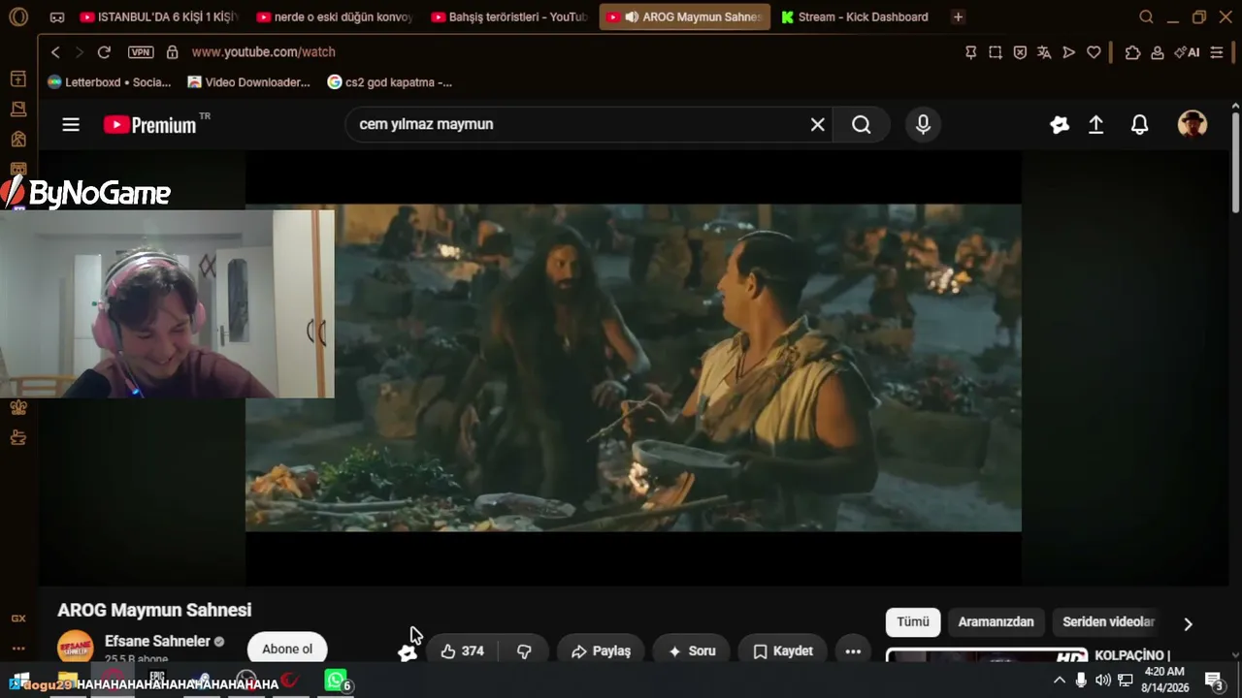
Task: Open the Video Downloader bookmark
Action: 249,82
